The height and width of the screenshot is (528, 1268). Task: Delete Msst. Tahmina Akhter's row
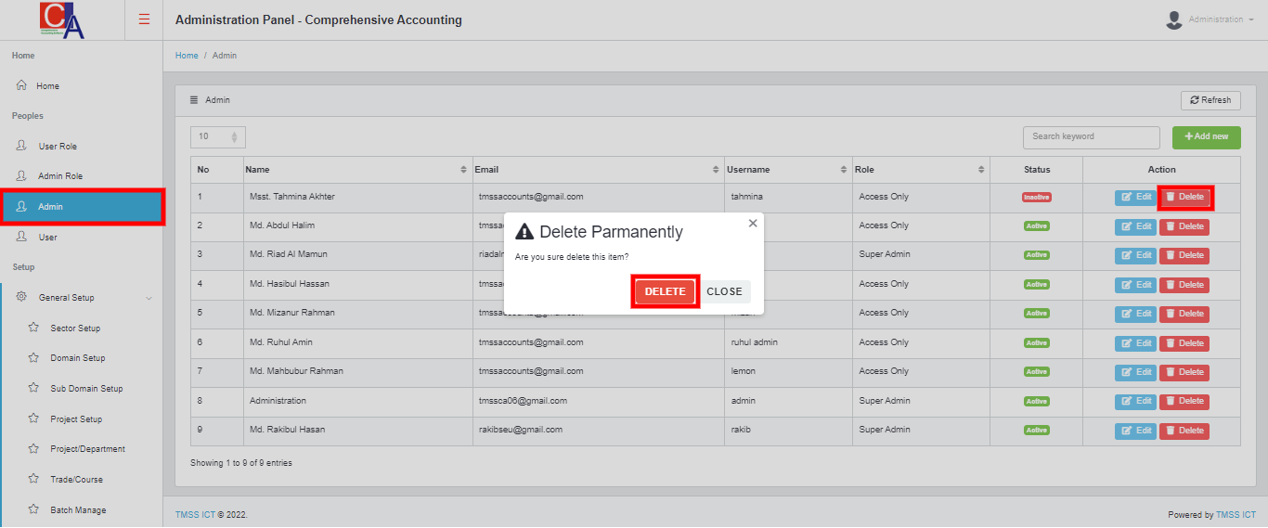pyautogui.click(x=1184, y=197)
